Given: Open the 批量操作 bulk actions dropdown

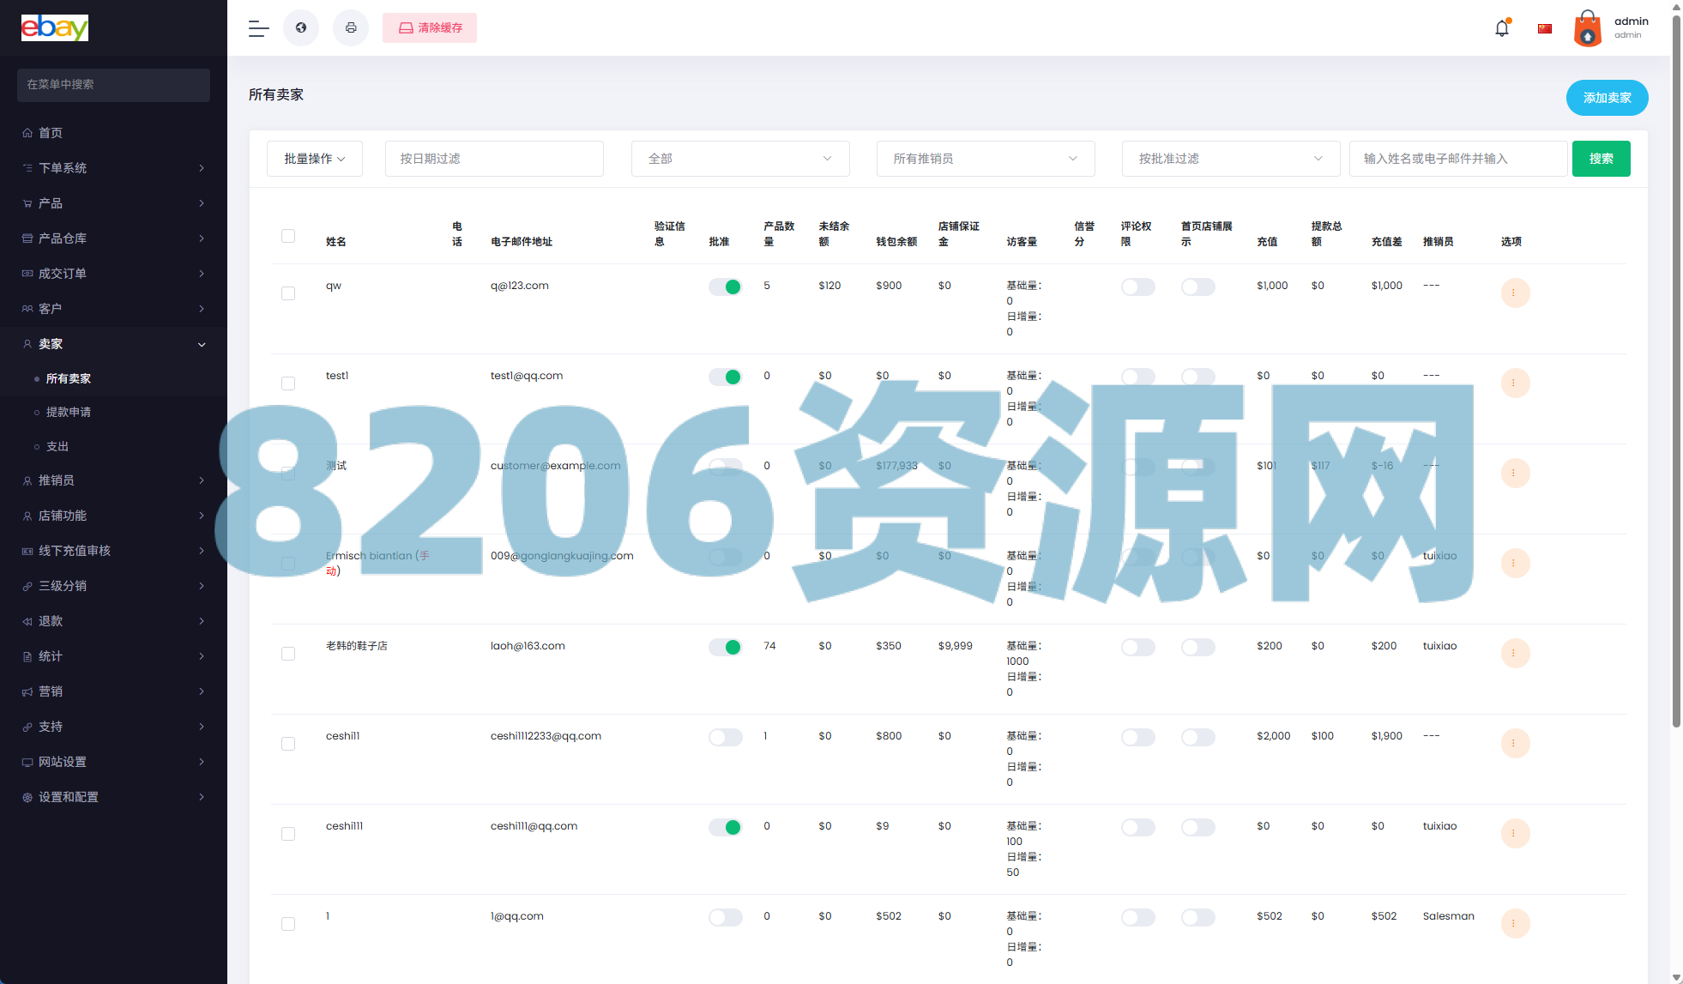Looking at the screenshot, I should click(x=315, y=159).
